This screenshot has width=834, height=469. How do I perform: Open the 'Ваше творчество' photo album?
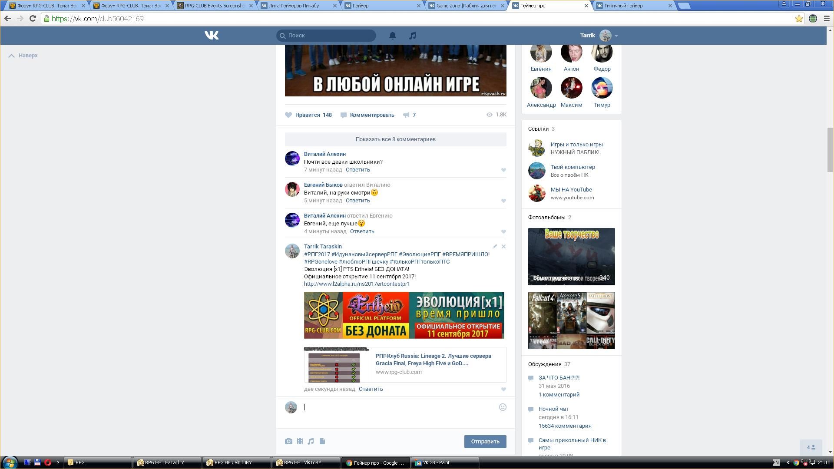pyautogui.click(x=571, y=257)
